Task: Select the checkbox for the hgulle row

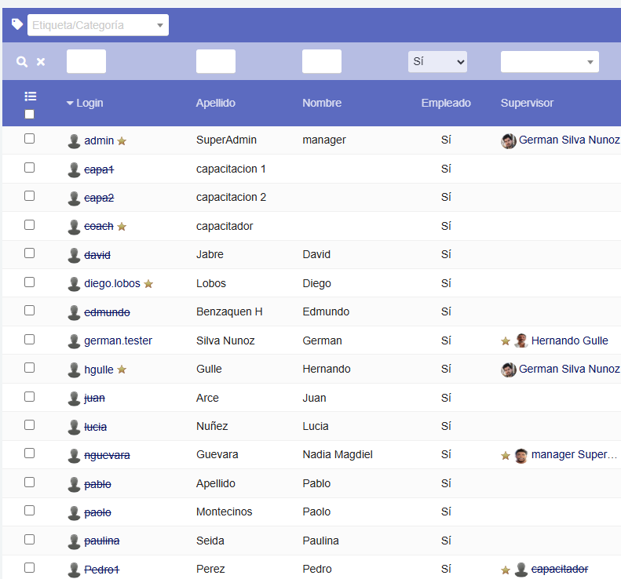Action: (x=30, y=368)
